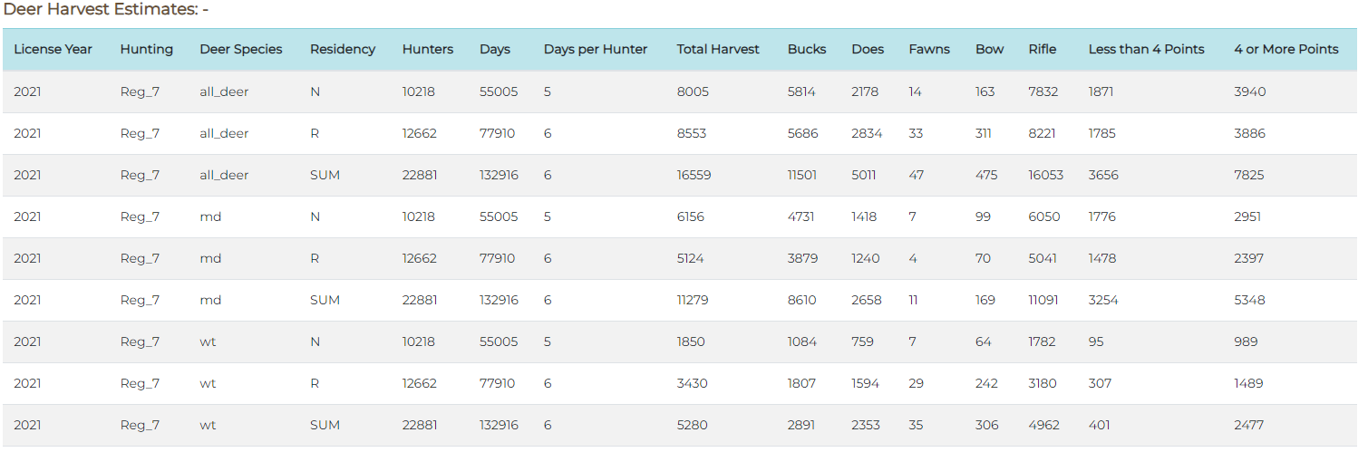Click the wt resident harvest value 3430
The height and width of the screenshot is (452, 1368).
[x=693, y=383]
